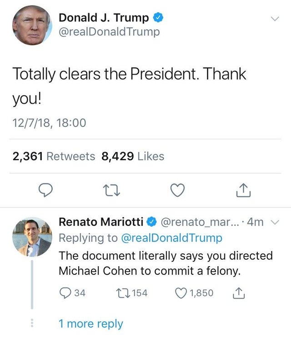The height and width of the screenshot is (339, 291).
Task: Click the Donald J. Trump display name
Action: pos(104,18)
